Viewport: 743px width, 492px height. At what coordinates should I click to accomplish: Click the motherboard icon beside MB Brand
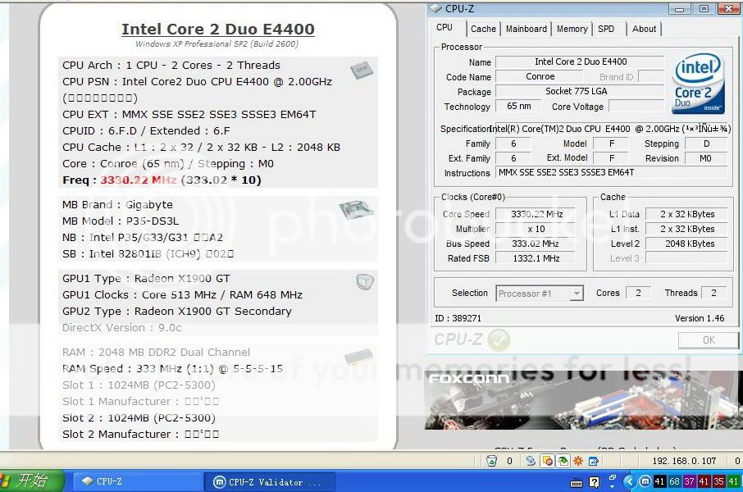tap(356, 209)
